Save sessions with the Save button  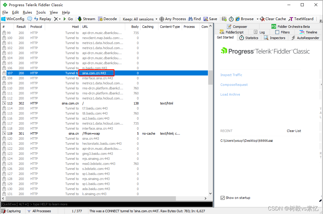pyautogui.click(x=210, y=19)
